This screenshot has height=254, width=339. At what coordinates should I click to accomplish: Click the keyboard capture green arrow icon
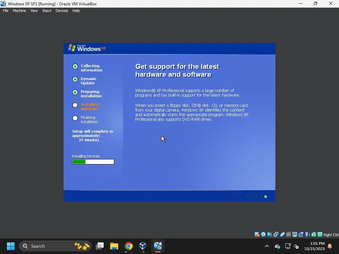320,234
